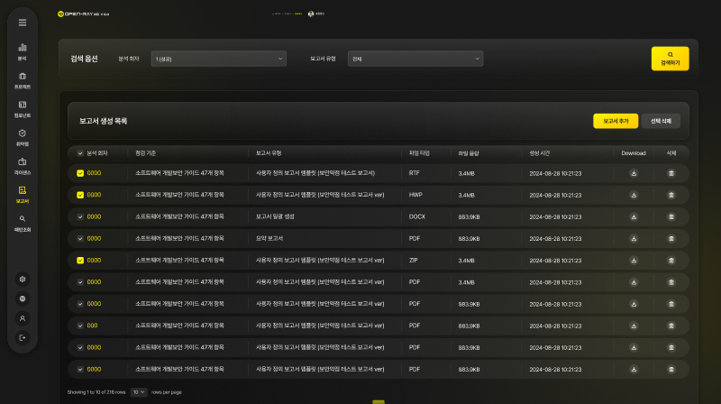Download the RTF report

click(634, 173)
